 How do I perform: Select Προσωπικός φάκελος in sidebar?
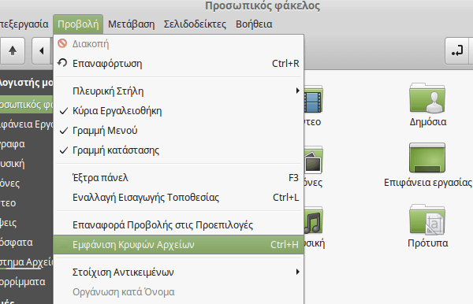27,105
